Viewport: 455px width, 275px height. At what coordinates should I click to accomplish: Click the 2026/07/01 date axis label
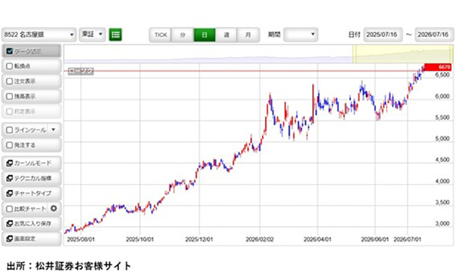408,240
